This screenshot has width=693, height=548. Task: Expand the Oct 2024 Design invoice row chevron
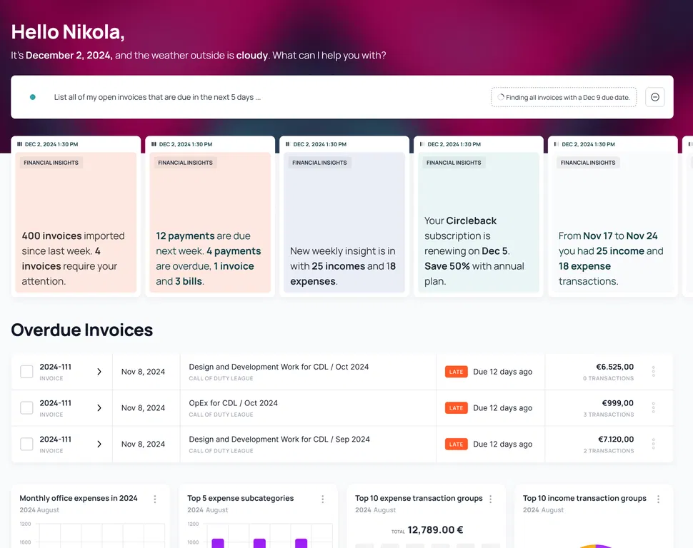pos(99,372)
